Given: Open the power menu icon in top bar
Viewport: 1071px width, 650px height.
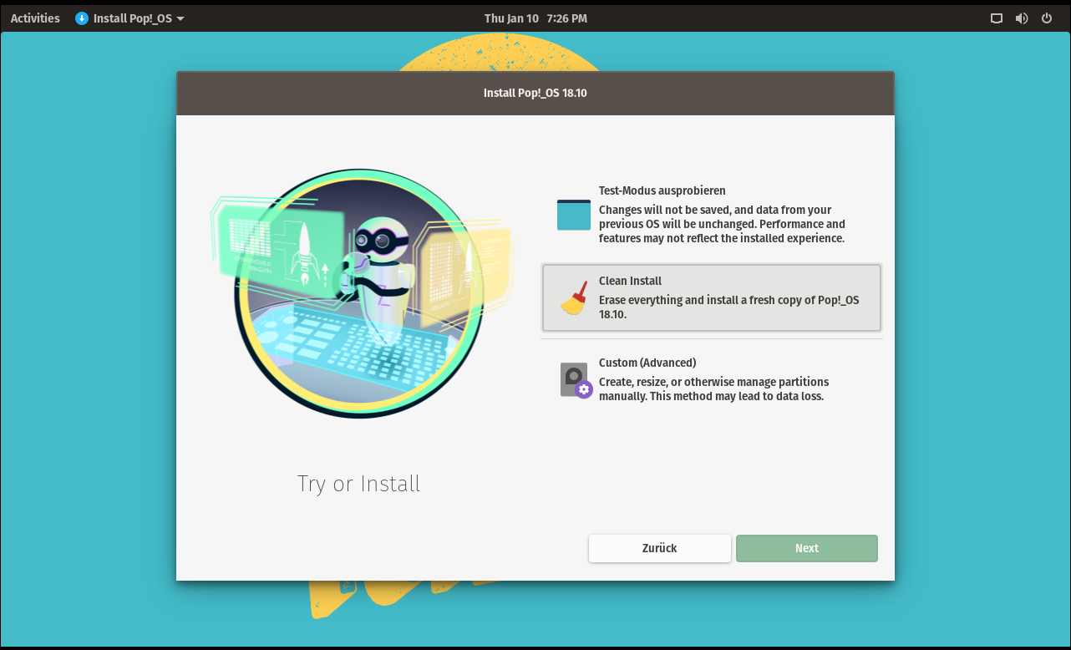Looking at the screenshot, I should 1046,18.
